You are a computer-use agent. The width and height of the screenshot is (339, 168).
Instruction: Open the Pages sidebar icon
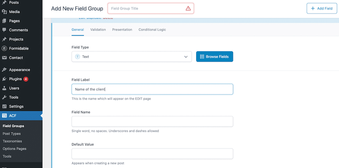pos(4,21)
